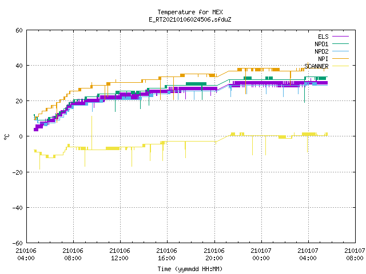
Task: Click the x-axis tick 210106 04:00
Action: tap(26, 255)
